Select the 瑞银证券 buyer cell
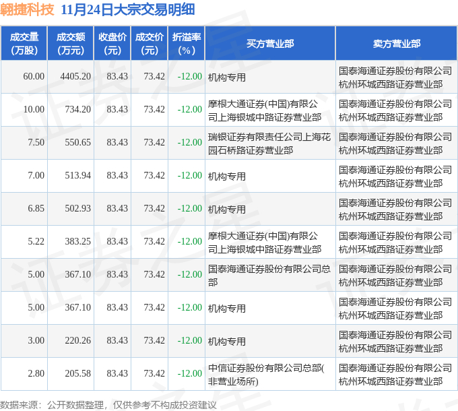The image size is (458, 411). coord(269,144)
